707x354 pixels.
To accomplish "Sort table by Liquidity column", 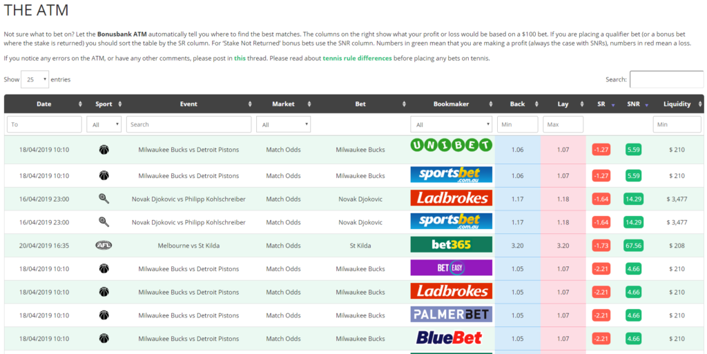I will 677,104.
